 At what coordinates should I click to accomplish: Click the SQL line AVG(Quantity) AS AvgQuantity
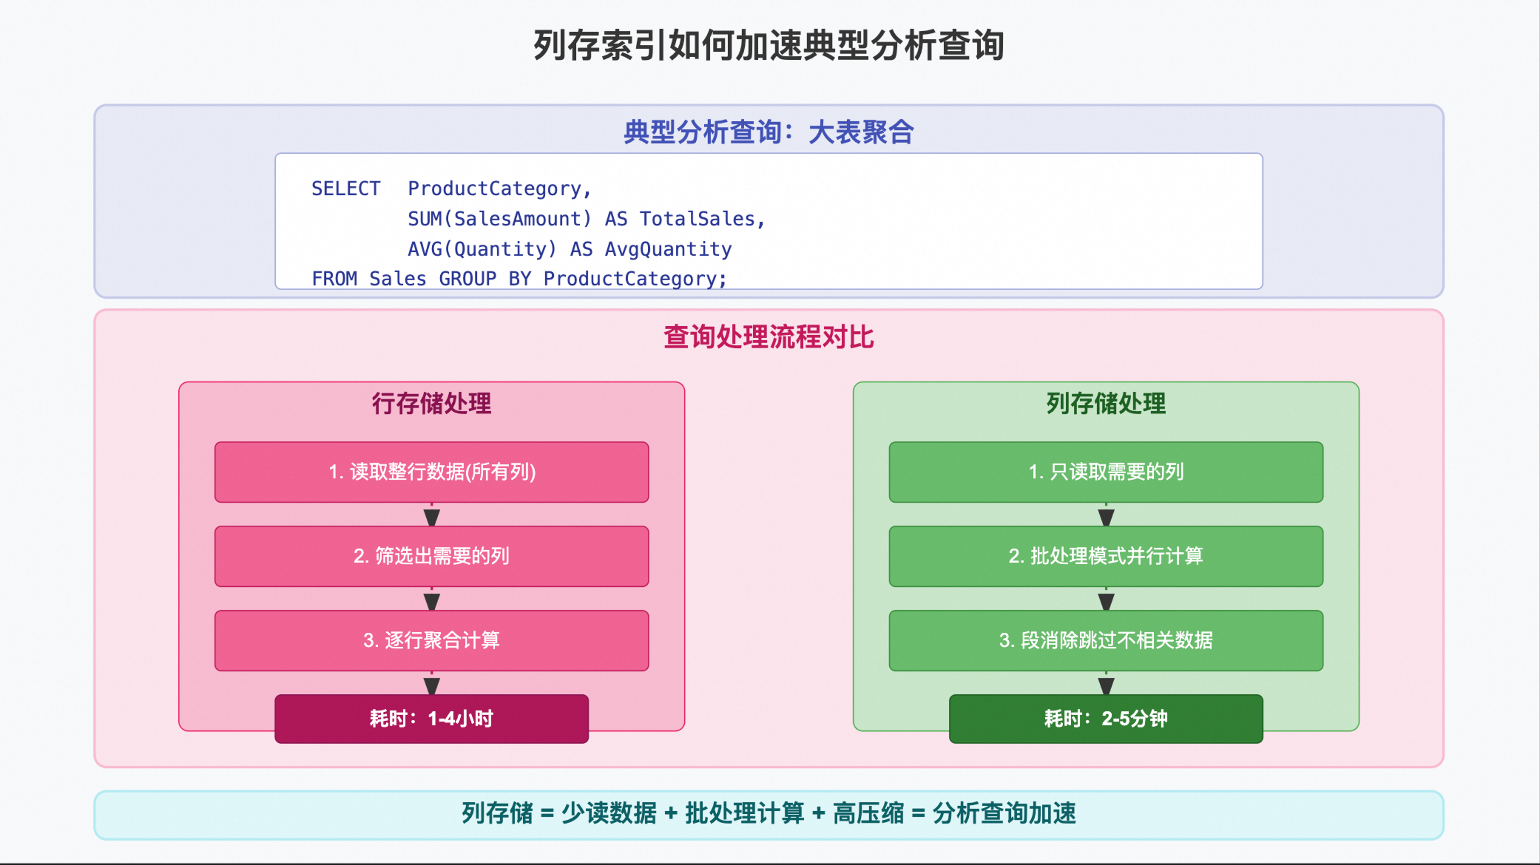click(x=570, y=249)
